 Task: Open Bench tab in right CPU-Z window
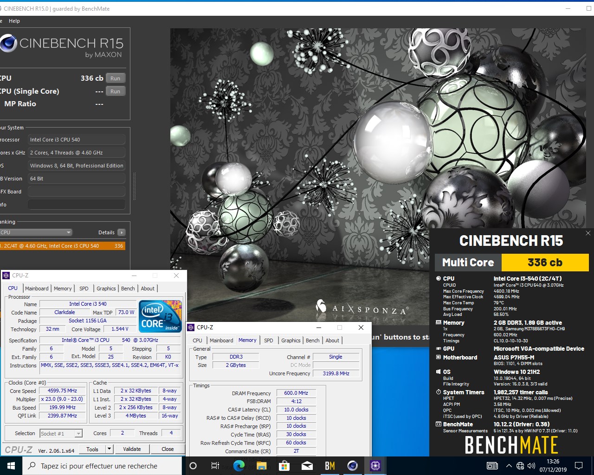coord(313,340)
